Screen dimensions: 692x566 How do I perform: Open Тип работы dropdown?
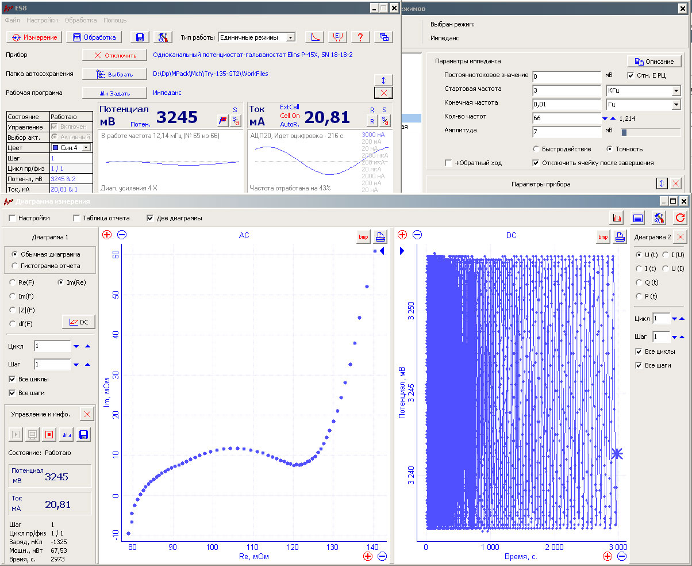pos(290,37)
